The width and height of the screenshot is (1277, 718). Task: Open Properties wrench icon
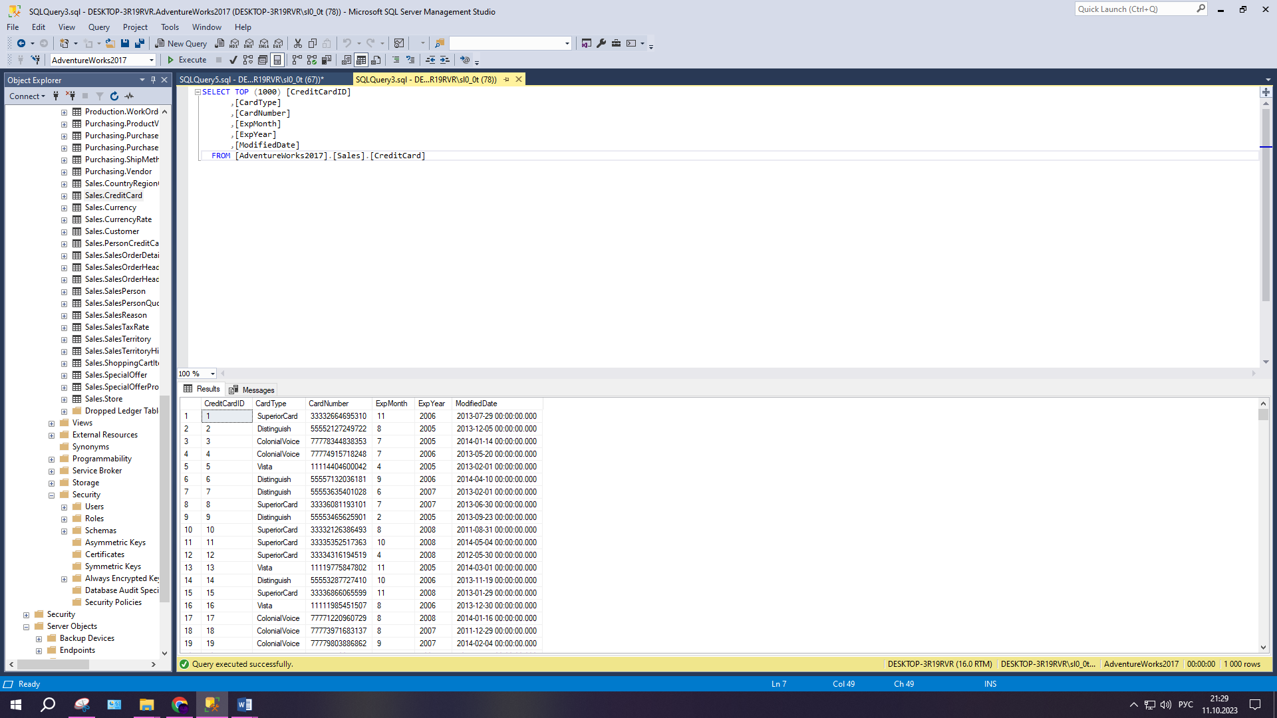[x=601, y=43]
